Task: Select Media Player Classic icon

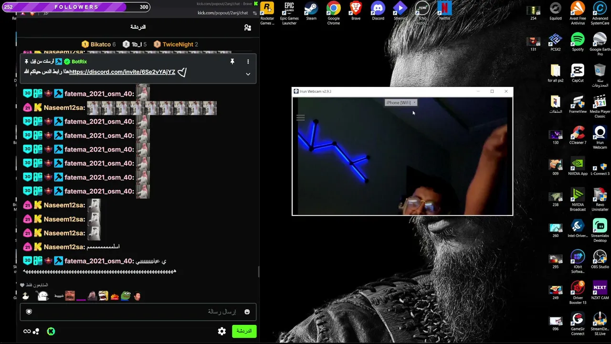Action: click(x=600, y=107)
